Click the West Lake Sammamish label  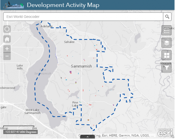coord(33,112)
